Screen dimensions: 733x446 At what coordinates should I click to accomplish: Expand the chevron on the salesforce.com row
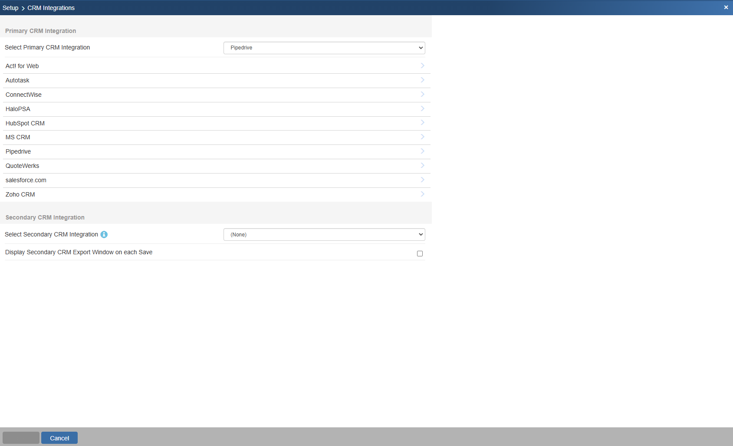pyautogui.click(x=422, y=180)
